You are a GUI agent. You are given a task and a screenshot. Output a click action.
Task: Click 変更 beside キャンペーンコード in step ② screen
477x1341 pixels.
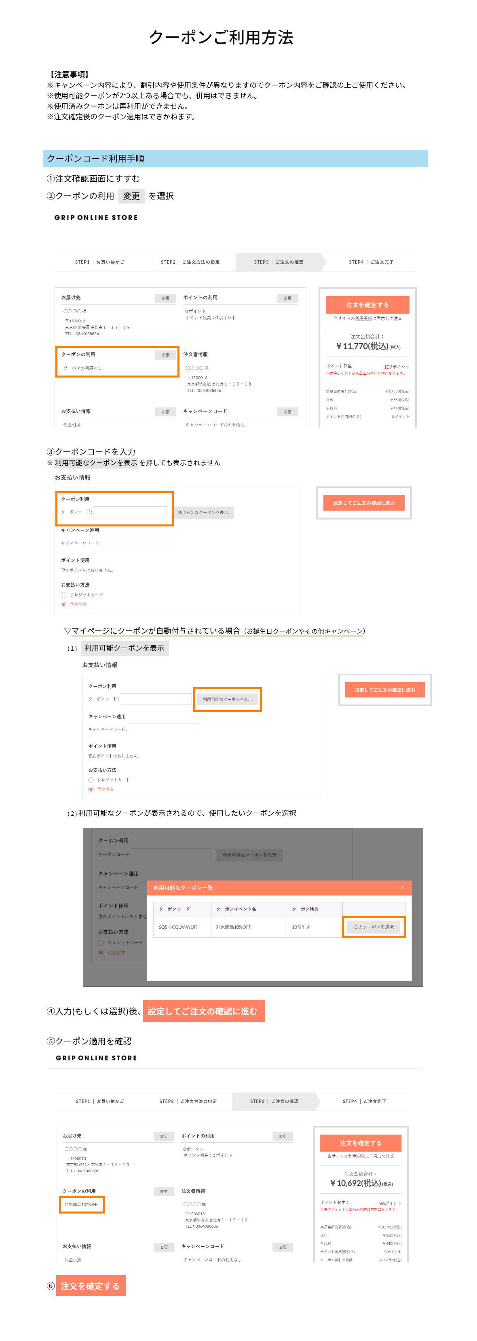287,412
